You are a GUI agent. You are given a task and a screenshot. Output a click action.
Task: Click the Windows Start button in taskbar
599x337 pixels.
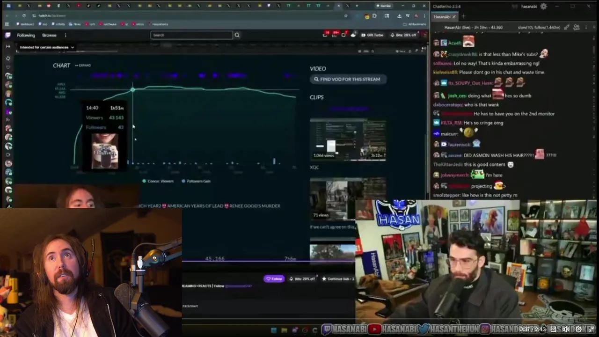pos(274,330)
